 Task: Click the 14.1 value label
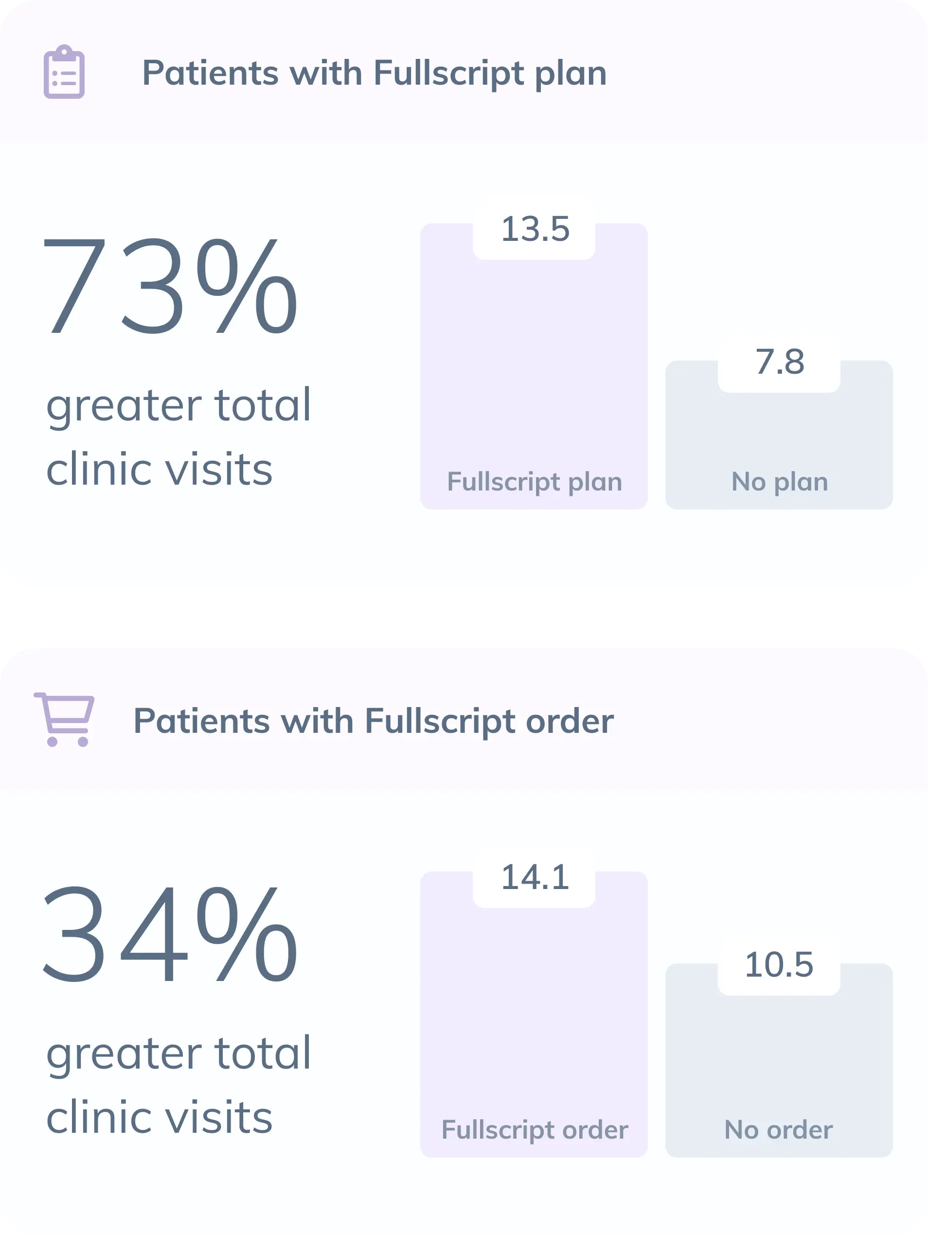535,878
